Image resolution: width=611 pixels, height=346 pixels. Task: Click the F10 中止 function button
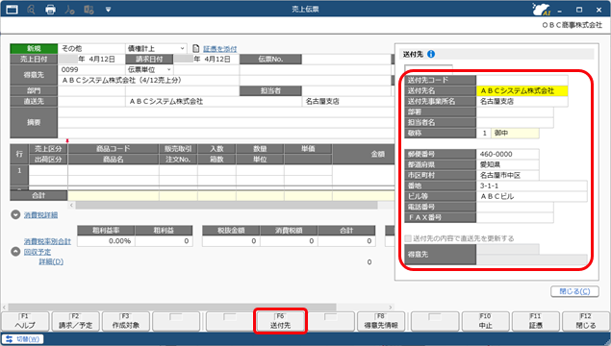[x=486, y=321]
